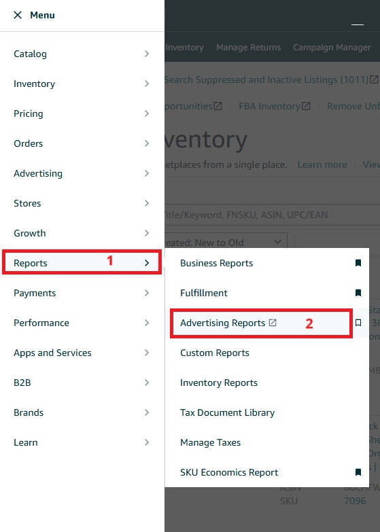Open Fulfillment reports from submenu
The width and height of the screenshot is (380, 532).
(x=204, y=293)
